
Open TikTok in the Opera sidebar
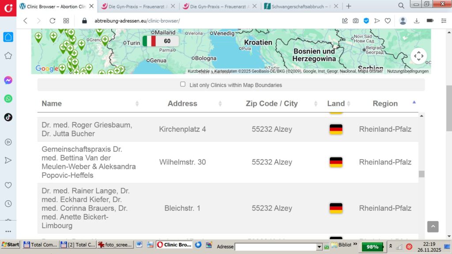tap(8, 117)
